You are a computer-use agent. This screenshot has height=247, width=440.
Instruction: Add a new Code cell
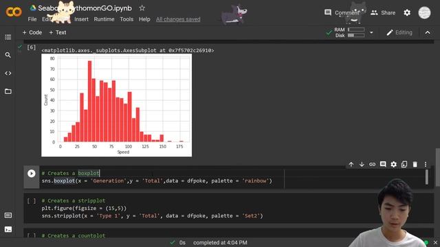click(x=32, y=32)
